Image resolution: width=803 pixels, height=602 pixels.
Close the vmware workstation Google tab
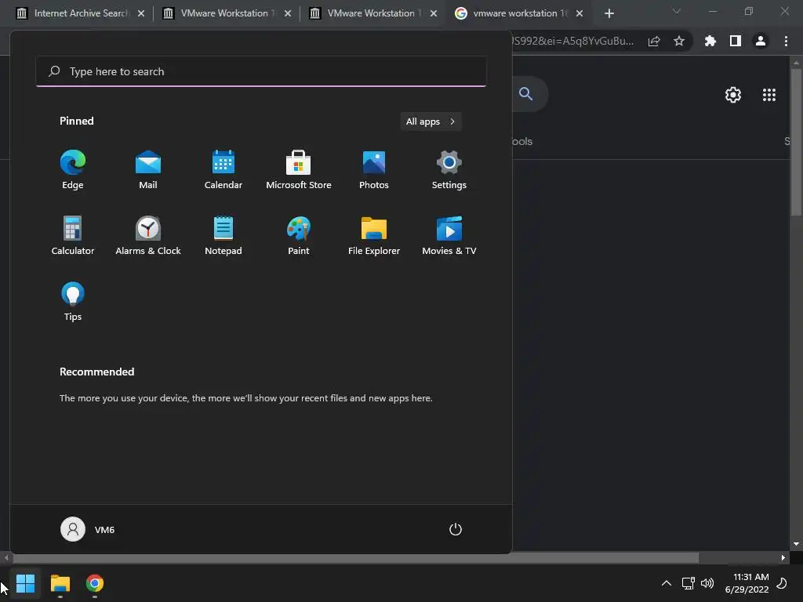pyautogui.click(x=580, y=13)
